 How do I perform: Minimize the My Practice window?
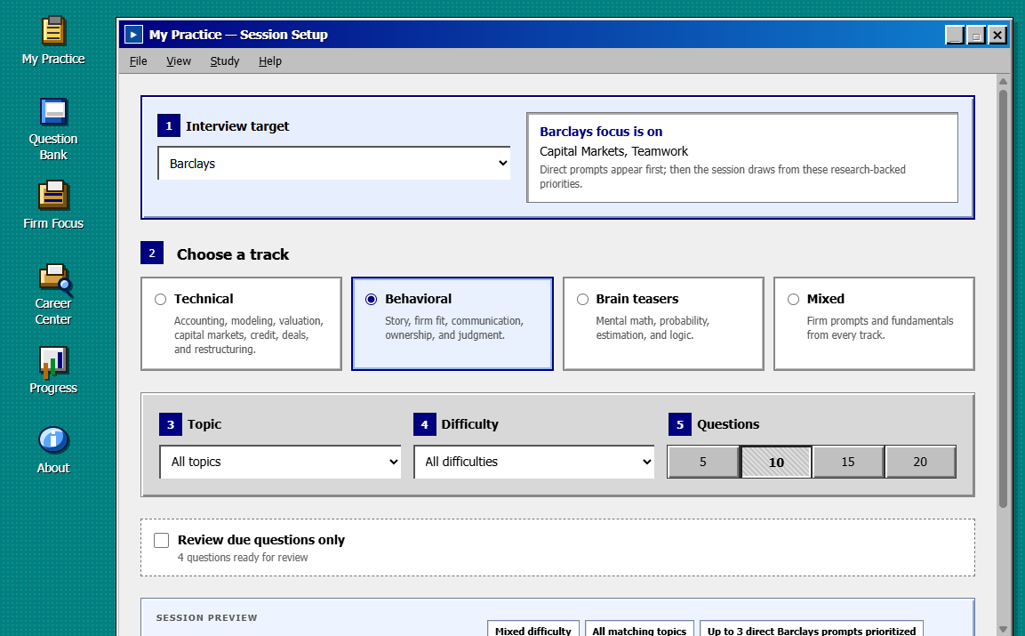coord(955,35)
